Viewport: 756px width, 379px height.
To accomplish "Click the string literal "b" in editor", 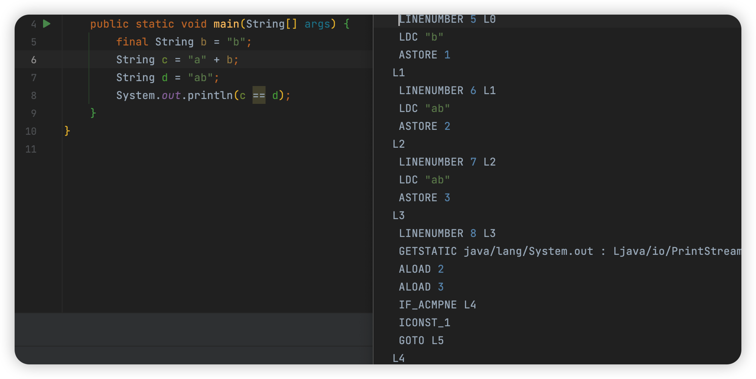I will (x=236, y=42).
